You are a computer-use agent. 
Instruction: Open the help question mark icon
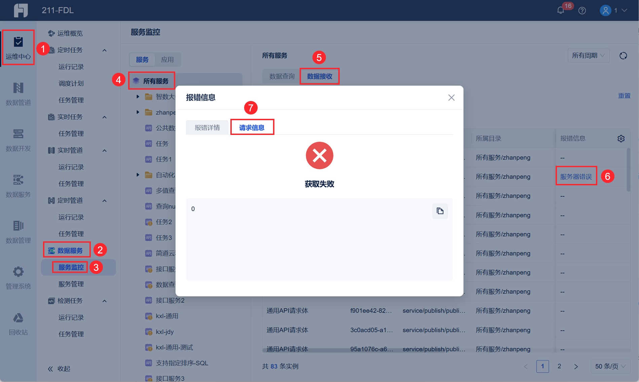point(582,10)
